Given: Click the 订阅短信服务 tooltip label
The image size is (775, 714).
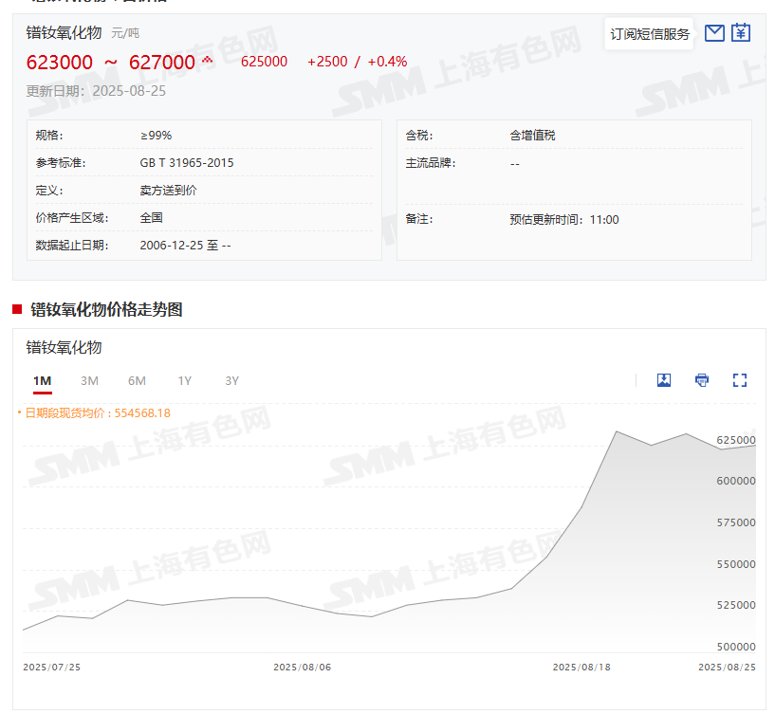Looking at the screenshot, I should pos(650,34).
